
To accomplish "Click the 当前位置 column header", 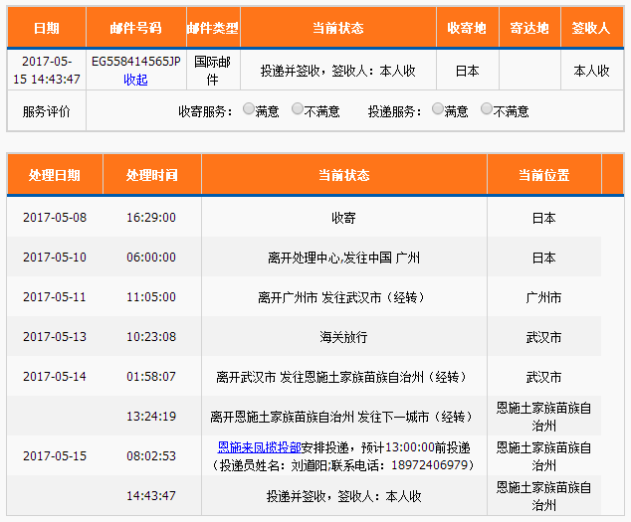I will coord(543,175).
